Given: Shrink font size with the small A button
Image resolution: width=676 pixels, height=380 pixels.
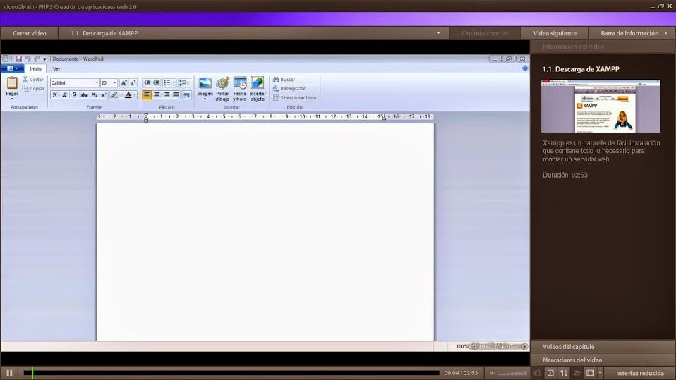Looking at the screenshot, I should click(133, 82).
